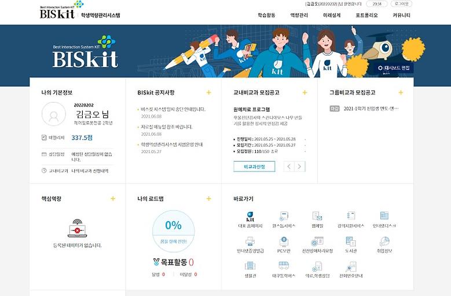Open the 포트폴리오 menu
The width and height of the screenshot is (451, 296).
pos(366,15)
